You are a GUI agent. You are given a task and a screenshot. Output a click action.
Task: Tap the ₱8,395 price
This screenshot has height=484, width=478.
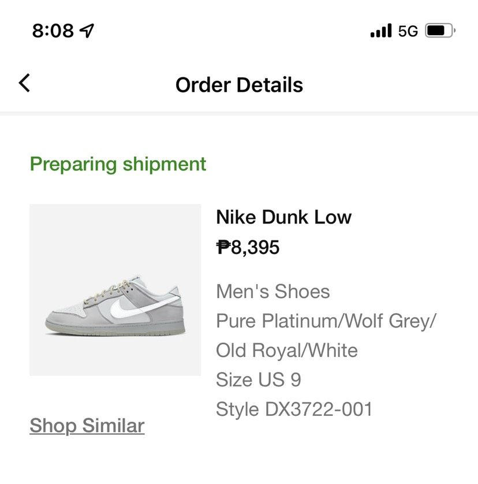click(x=248, y=247)
